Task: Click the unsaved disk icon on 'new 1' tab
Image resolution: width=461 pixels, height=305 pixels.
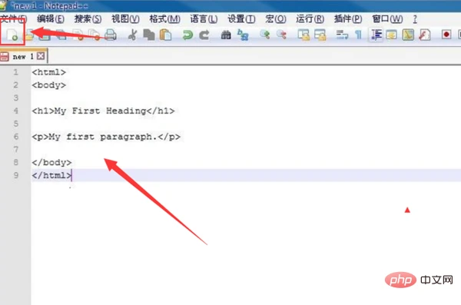Action: [5, 57]
